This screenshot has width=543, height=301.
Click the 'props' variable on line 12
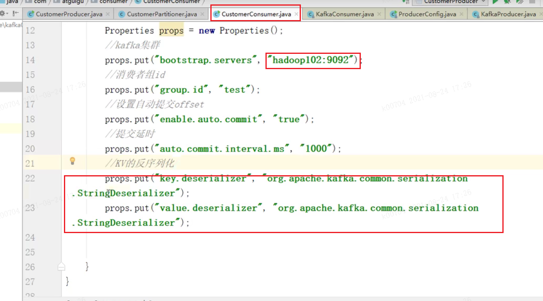tap(171, 31)
